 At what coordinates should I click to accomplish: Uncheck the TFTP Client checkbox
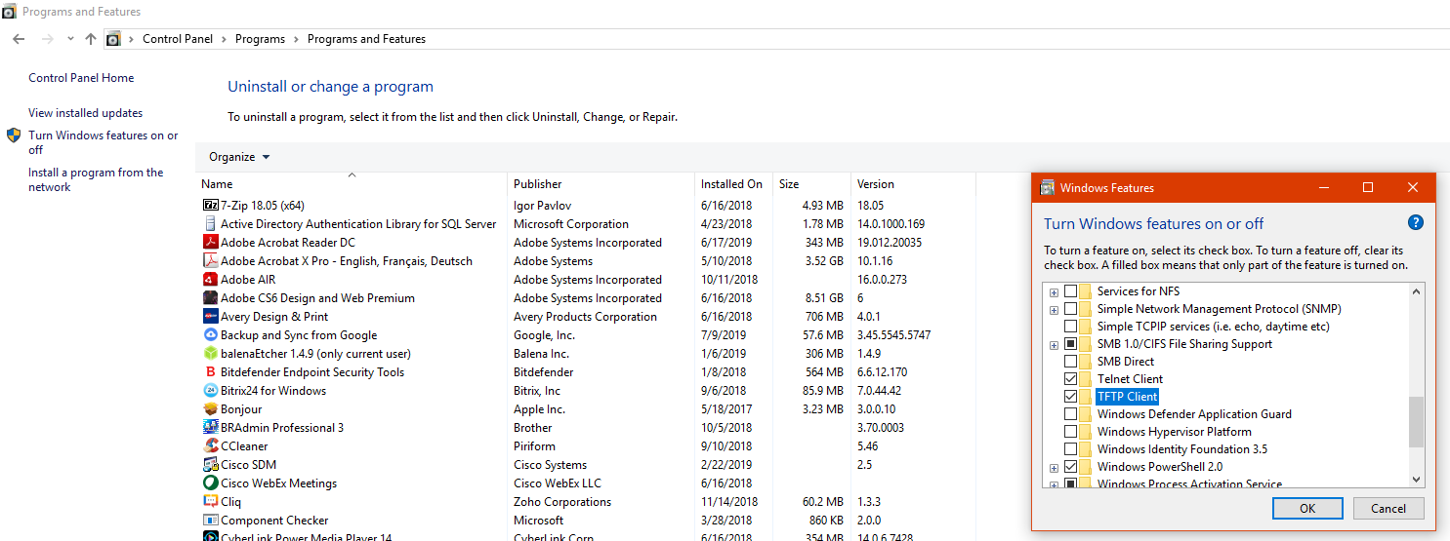1071,397
